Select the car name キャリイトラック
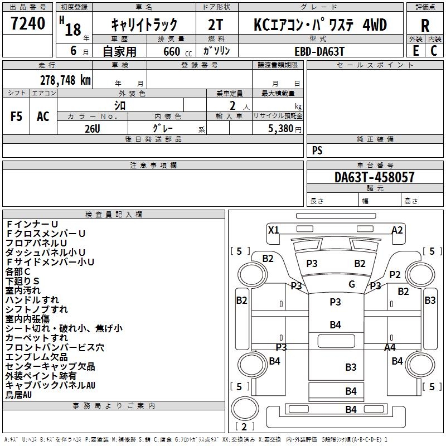Viewport: 446px width, 446px height. [x=144, y=25]
